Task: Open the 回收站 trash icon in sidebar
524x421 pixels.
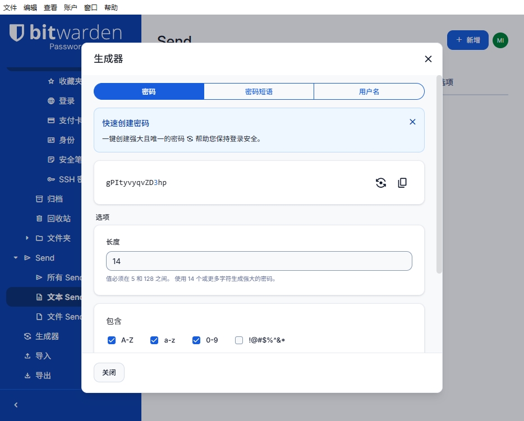Action: (x=39, y=218)
